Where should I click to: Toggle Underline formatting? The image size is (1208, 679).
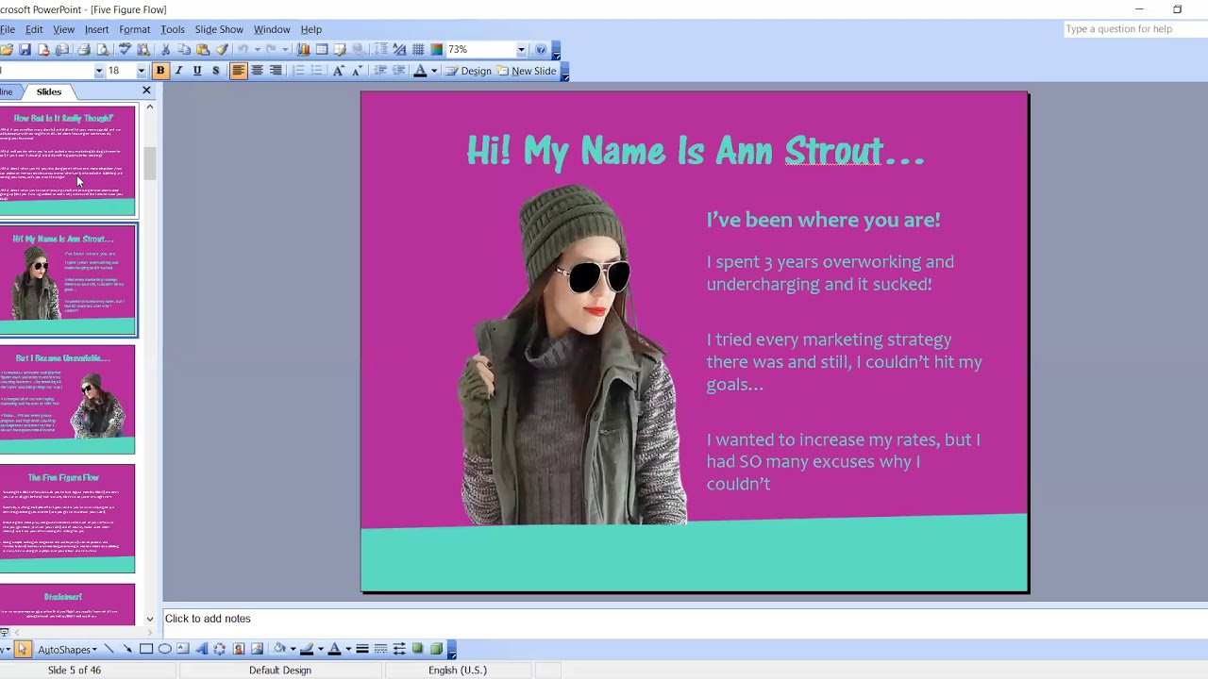tap(197, 71)
